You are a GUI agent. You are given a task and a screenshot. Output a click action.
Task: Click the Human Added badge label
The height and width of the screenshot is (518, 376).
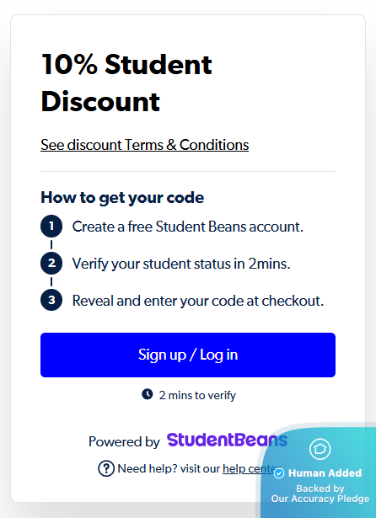(325, 473)
